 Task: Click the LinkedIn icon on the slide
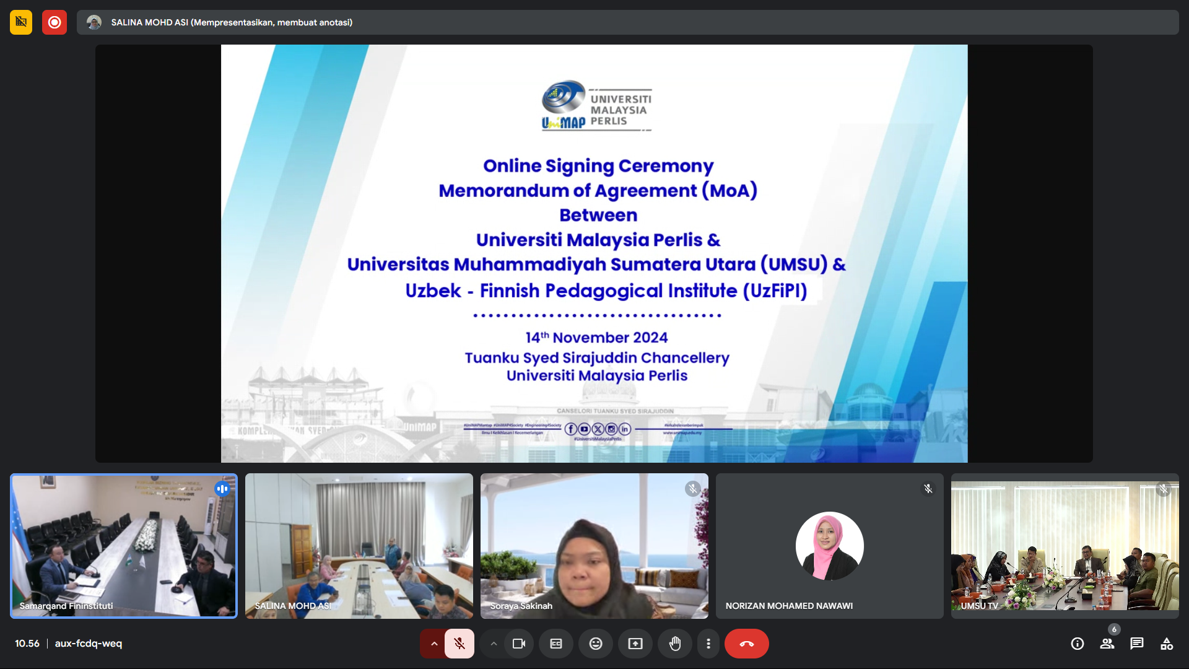pos(625,429)
